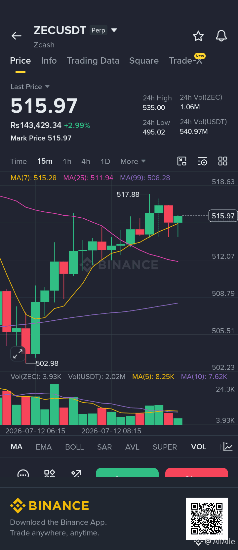Image resolution: width=238 pixels, height=550 pixels.
Task: Tap the large 515.97 last price
Action: (x=44, y=106)
